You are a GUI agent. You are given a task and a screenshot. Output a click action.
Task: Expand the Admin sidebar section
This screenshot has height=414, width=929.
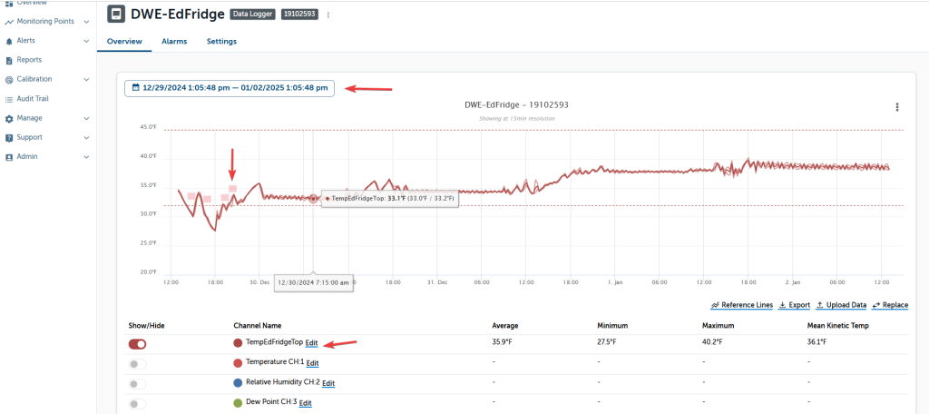click(x=86, y=157)
